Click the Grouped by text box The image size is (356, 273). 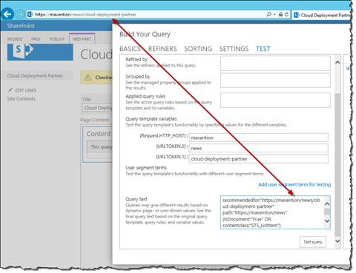pyautogui.click(x=275, y=80)
